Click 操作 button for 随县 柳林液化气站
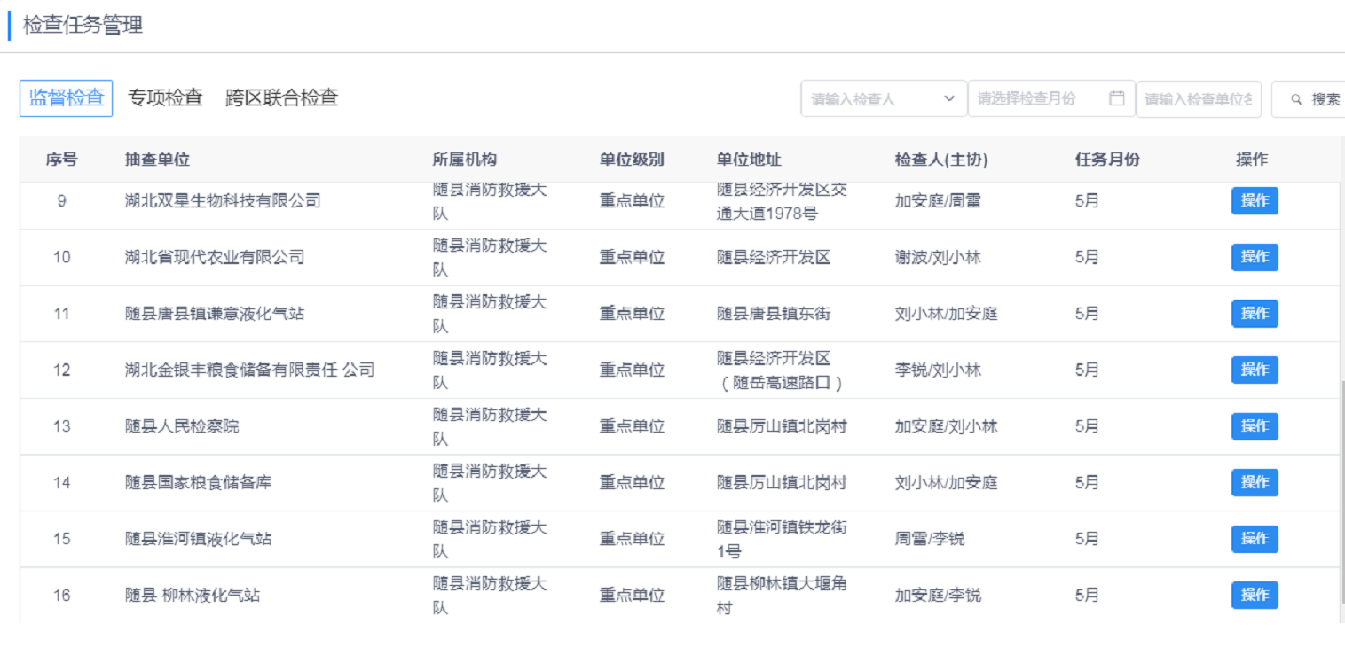1345x647 pixels. tap(1255, 595)
